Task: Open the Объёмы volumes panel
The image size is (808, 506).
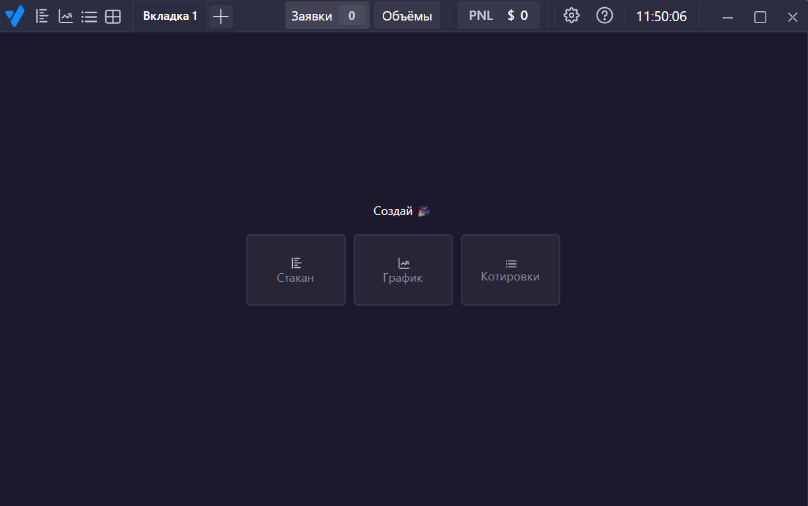Action: (x=407, y=16)
